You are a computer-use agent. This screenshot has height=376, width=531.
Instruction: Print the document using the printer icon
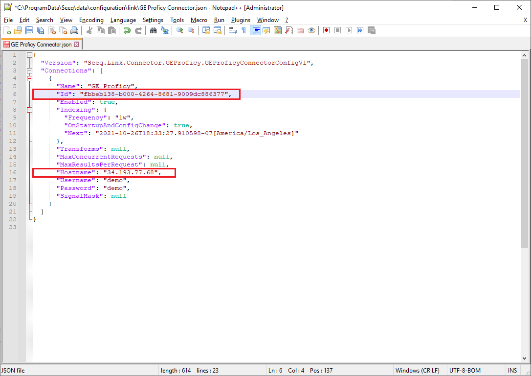[x=74, y=30]
